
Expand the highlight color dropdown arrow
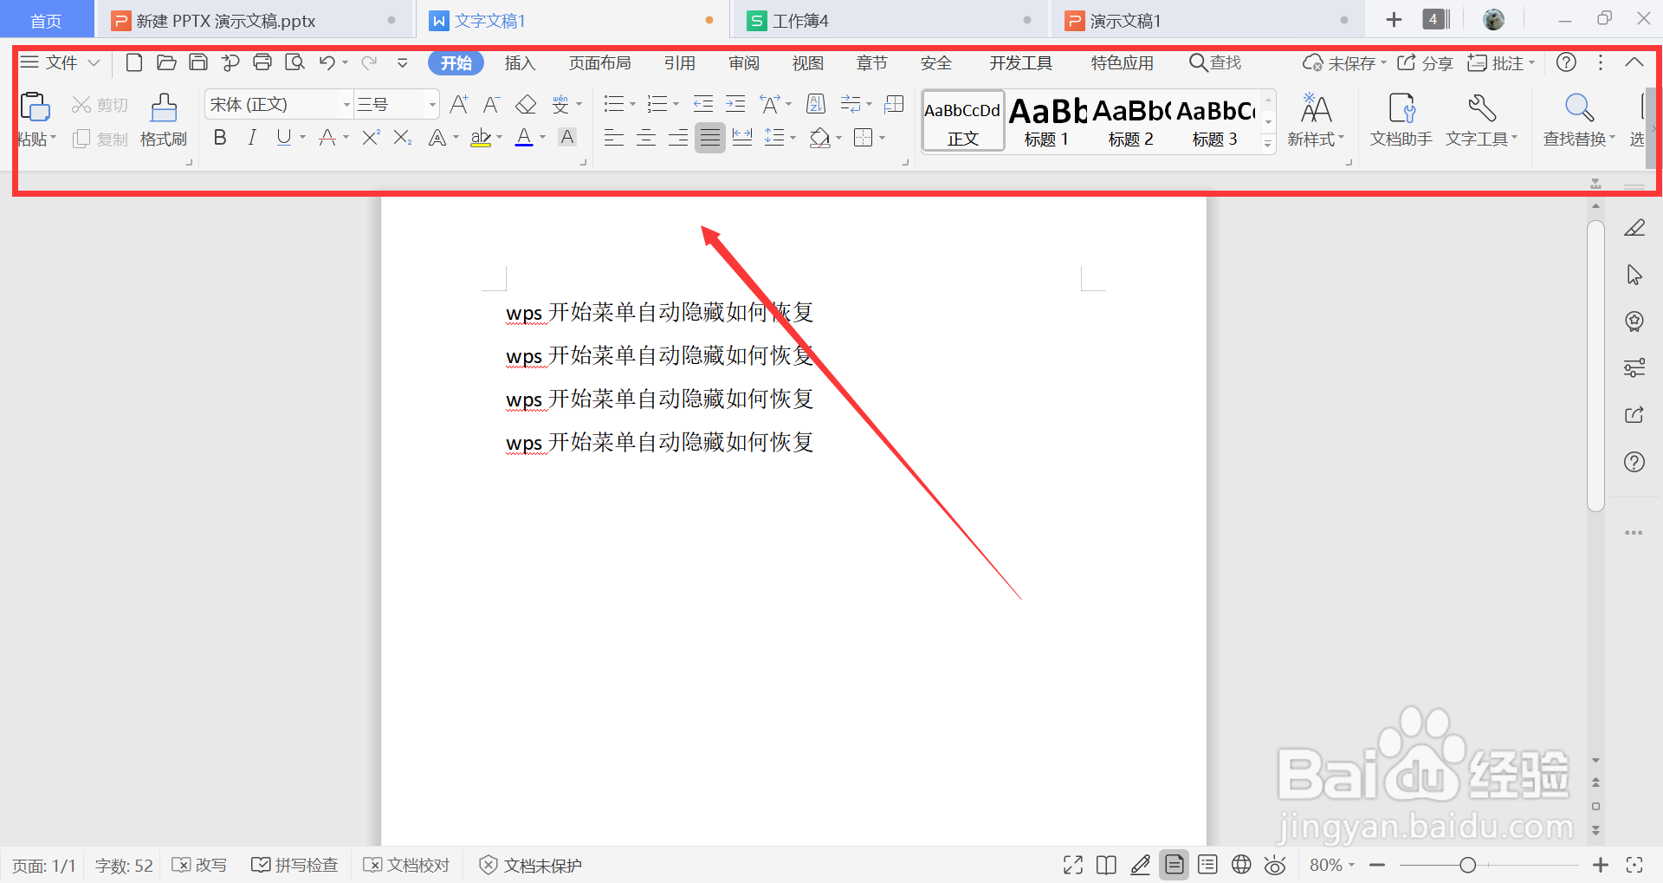pyautogui.click(x=499, y=137)
